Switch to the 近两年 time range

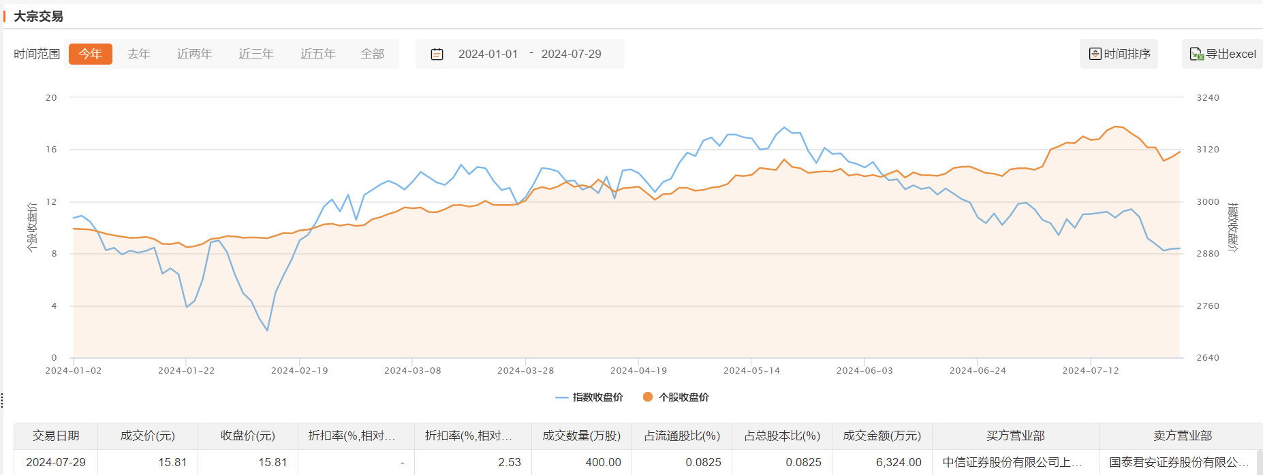click(195, 54)
